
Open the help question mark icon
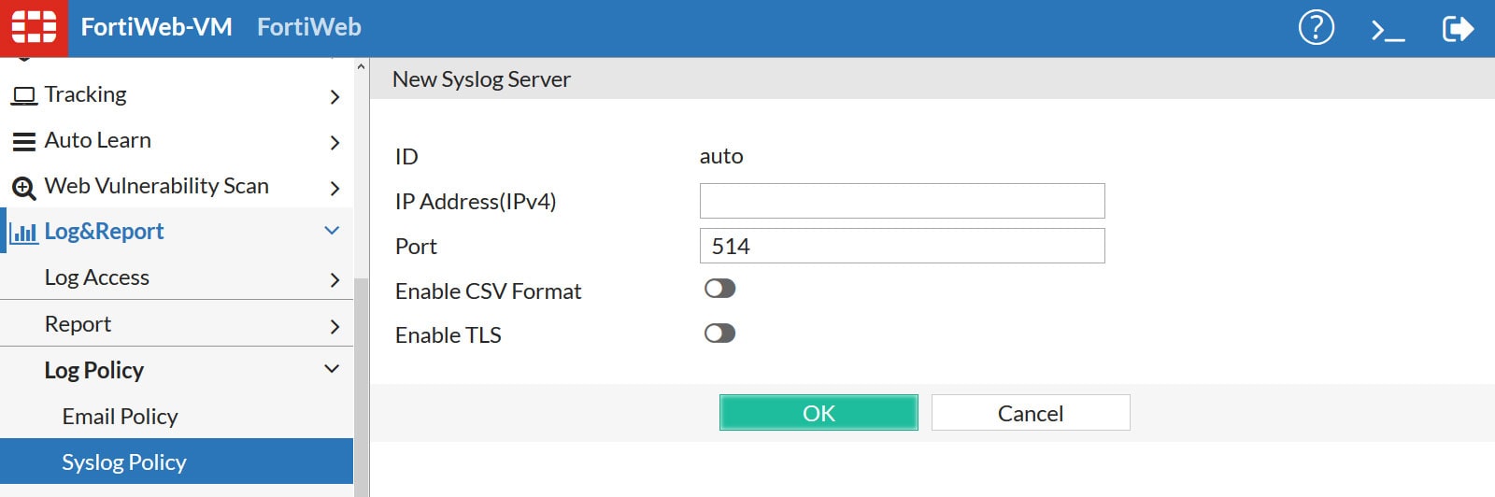click(x=1316, y=28)
